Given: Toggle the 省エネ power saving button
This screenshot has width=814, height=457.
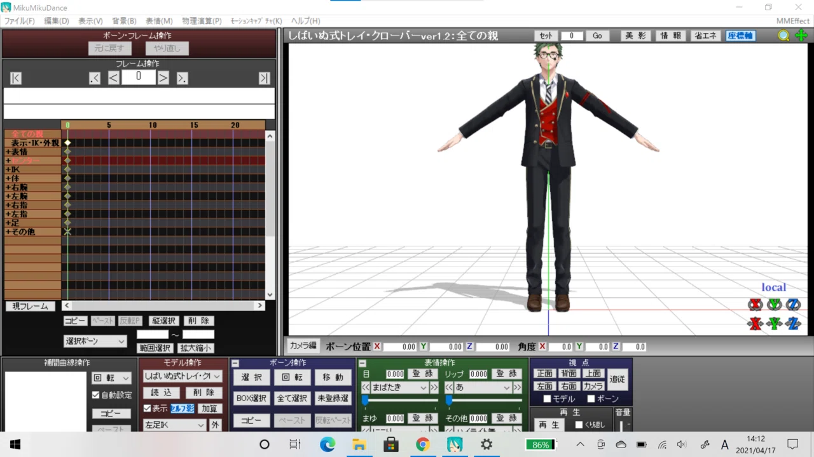Looking at the screenshot, I should pos(705,36).
